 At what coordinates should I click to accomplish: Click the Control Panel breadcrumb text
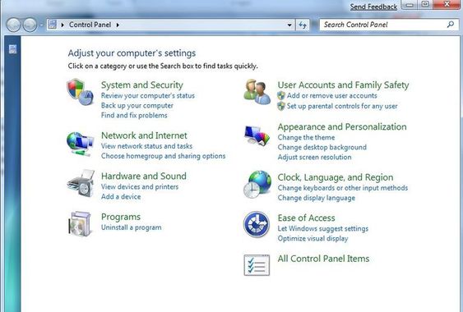[x=90, y=25]
